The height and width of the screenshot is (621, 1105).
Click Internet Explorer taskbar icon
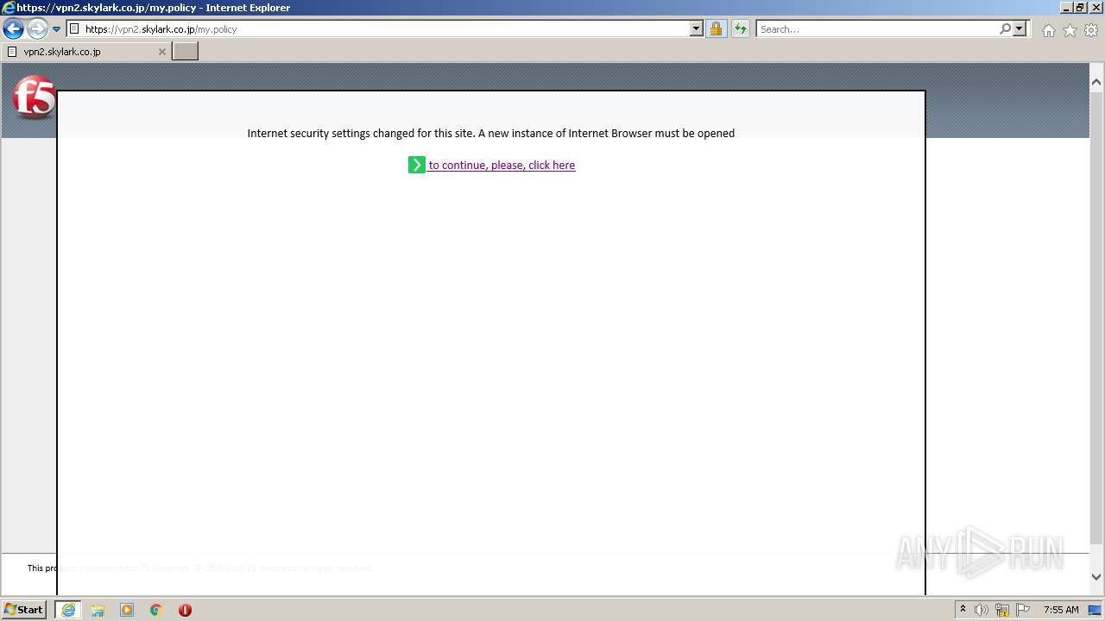click(68, 610)
